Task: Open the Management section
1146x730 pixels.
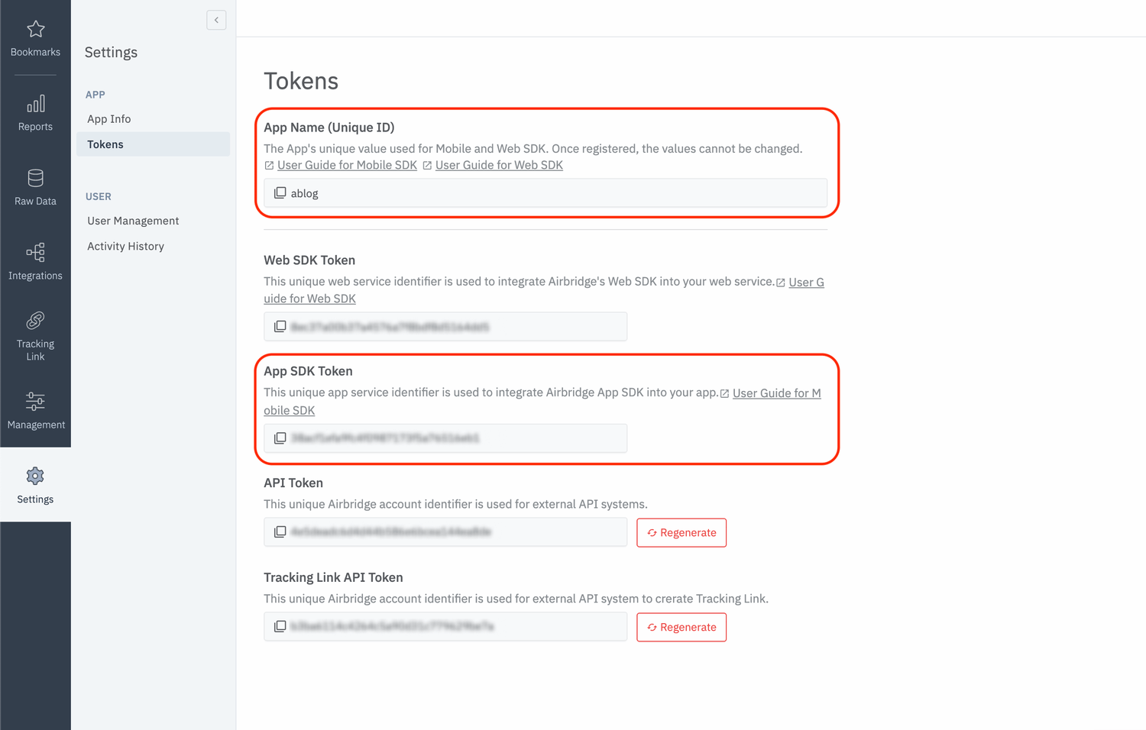Action: 35,411
